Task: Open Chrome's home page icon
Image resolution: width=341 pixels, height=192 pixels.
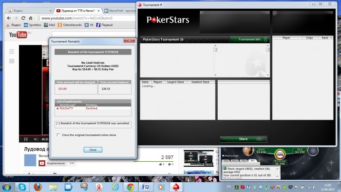Action: (x=31, y=18)
